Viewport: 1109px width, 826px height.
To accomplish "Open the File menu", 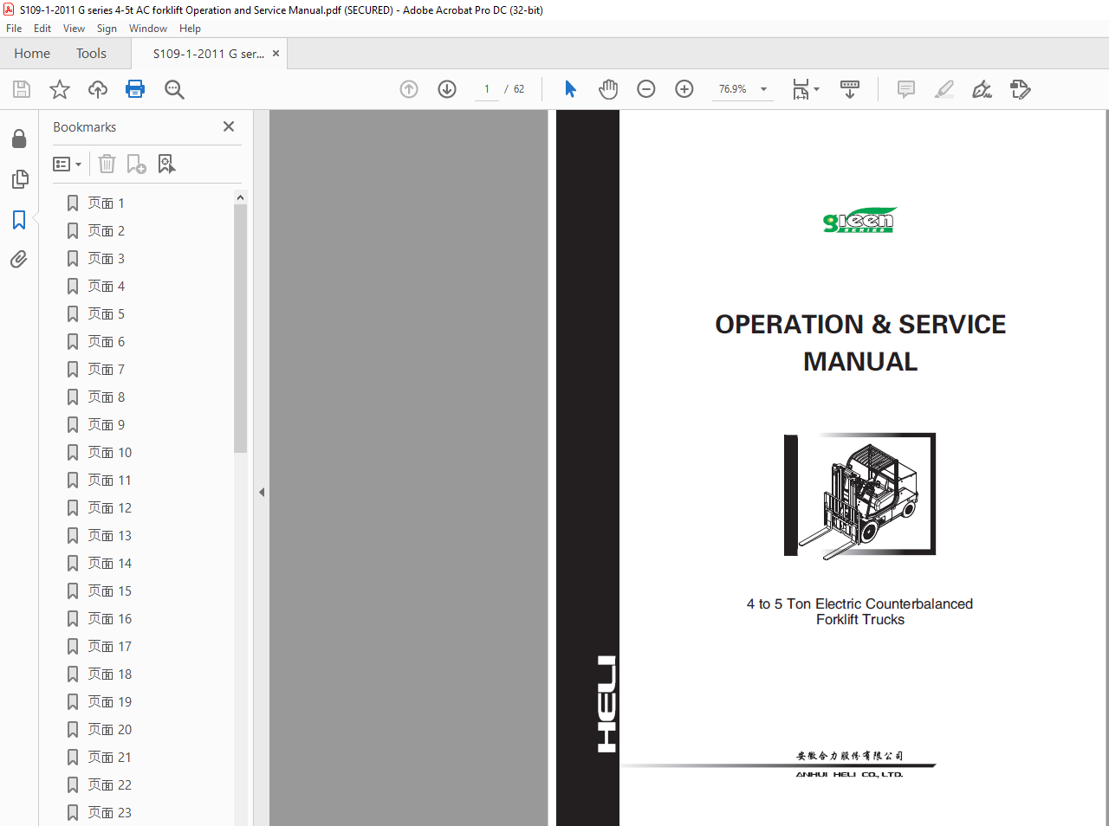I will tap(14, 29).
